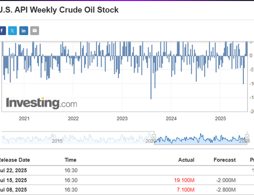Click the right range-selector handle near 2025

point(247,137)
